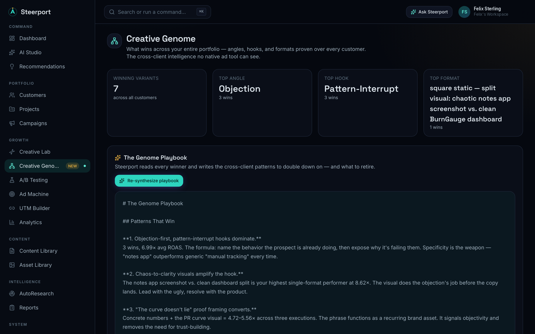Click the Ad Machine target icon
Screen dimensions: 535x334
pyautogui.click(x=12, y=194)
